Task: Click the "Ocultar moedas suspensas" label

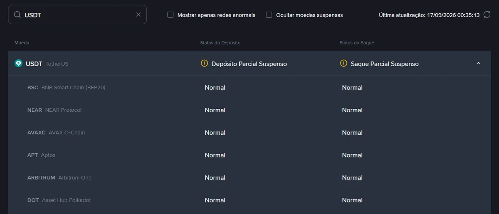Action: (309, 15)
